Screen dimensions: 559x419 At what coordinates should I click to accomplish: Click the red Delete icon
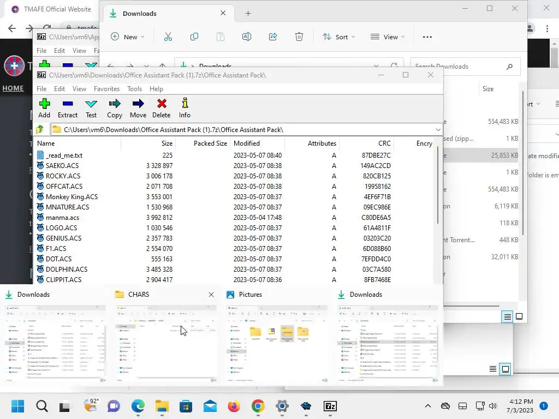162,109
